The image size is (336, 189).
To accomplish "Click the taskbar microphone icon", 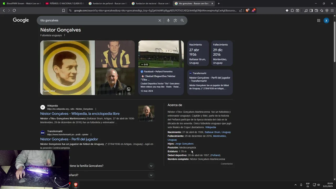I will click(301, 185).
